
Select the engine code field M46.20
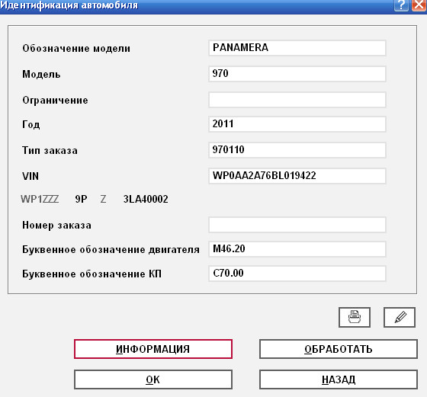(297, 249)
